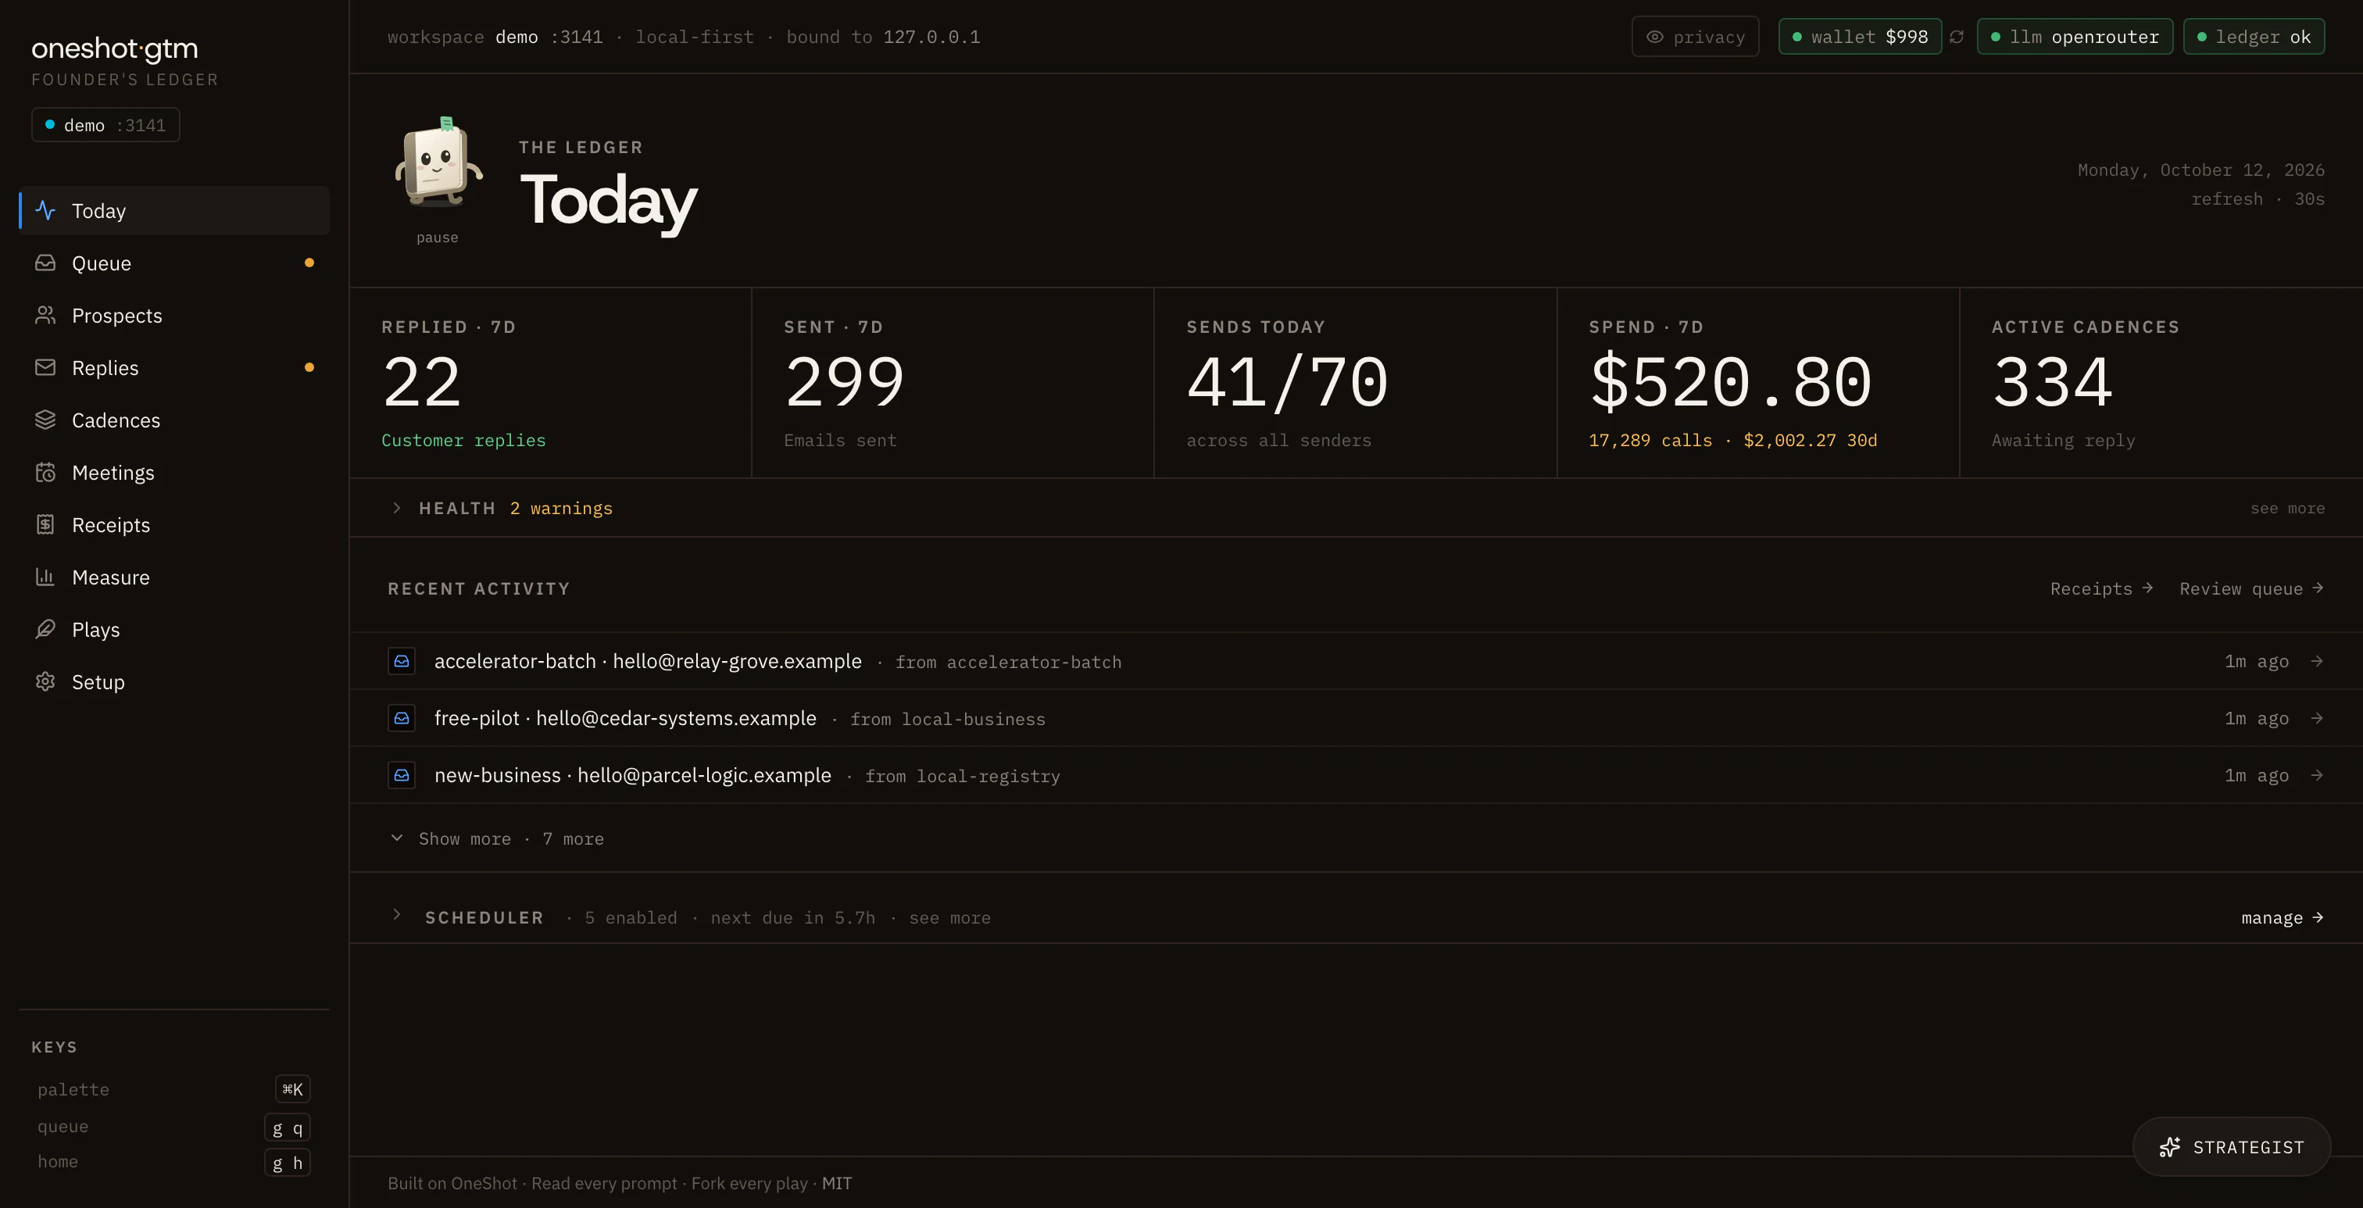Viewport: 2363px width, 1208px height.
Task: Open Replies in sidebar
Action: [174, 367]
